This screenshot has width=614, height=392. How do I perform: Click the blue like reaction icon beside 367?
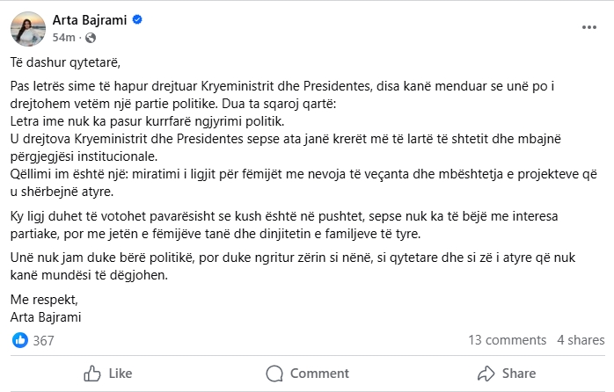[x=20, y=340]
